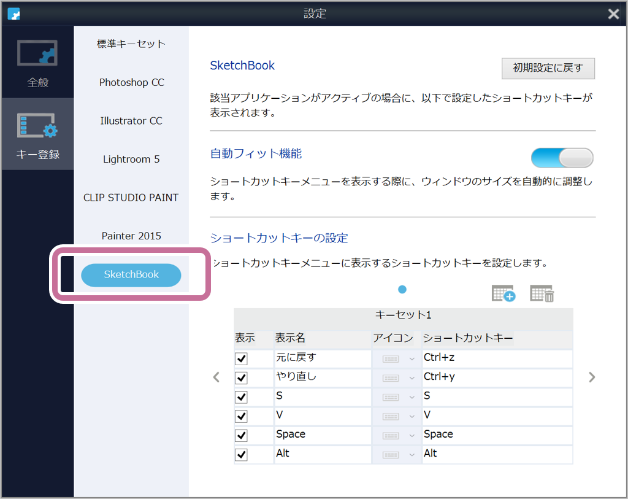Click the add key set icon
The height and width of the screenshot is (499, 628).
tap(503, 293)
